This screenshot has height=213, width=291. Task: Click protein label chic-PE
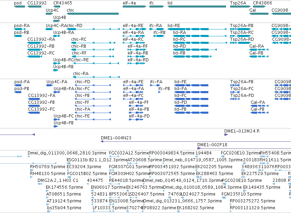[x=82, y=116]
